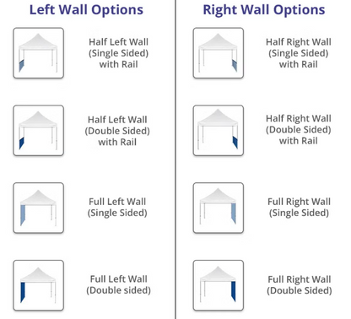Choose Half Right Wall Single Sided tent icon
The image size is (351, 319).
coord(219,53)
